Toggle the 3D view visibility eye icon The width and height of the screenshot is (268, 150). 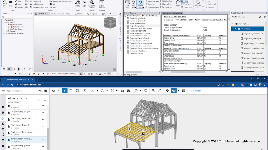174,90
